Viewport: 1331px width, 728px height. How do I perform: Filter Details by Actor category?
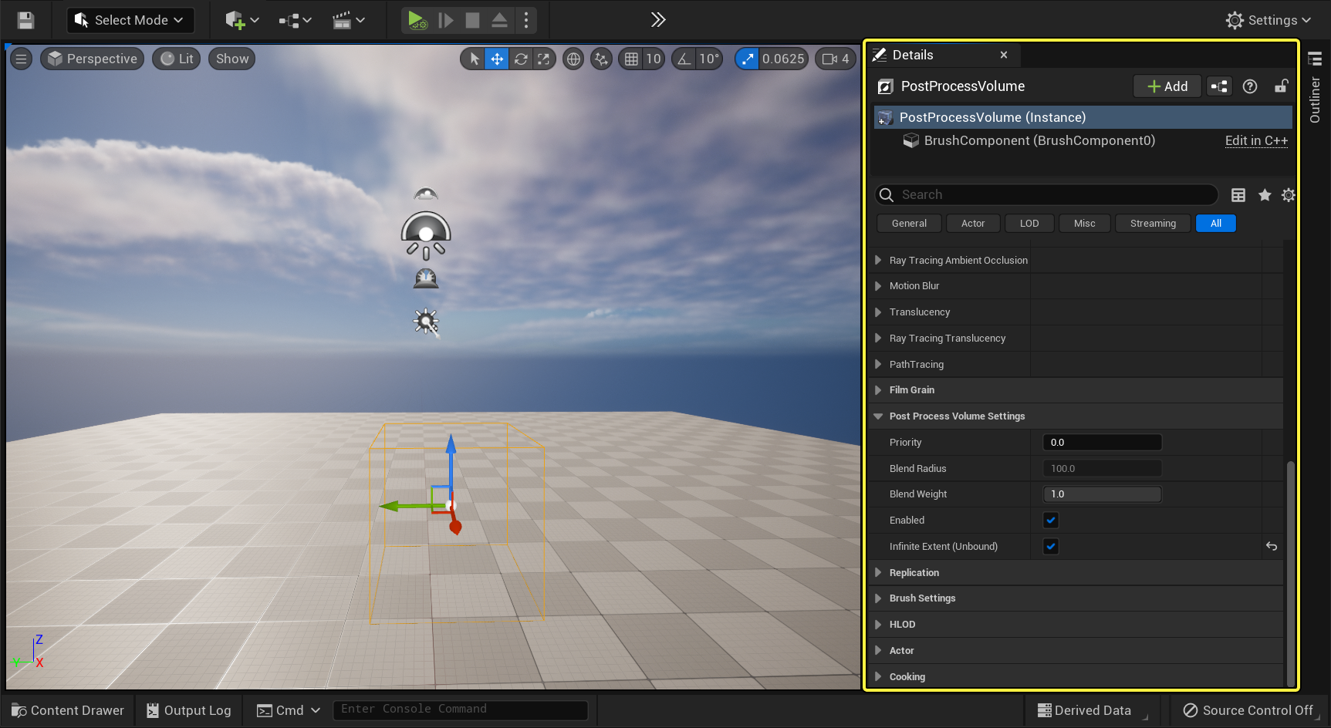(x=973, y=224)
